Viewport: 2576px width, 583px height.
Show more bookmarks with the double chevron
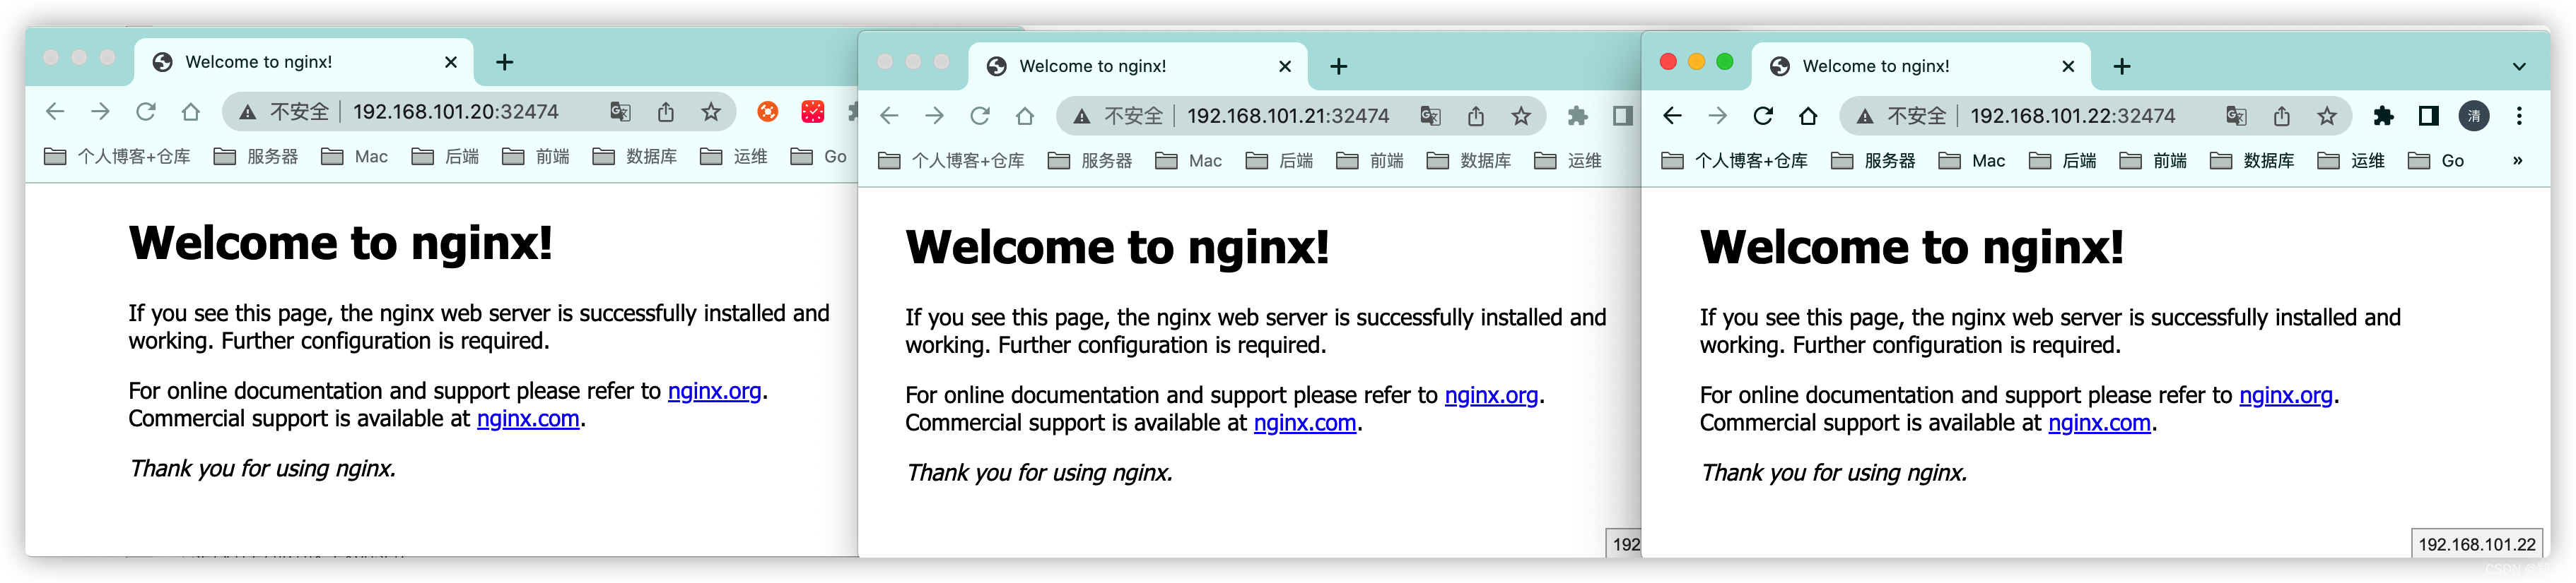(2517, 161)
